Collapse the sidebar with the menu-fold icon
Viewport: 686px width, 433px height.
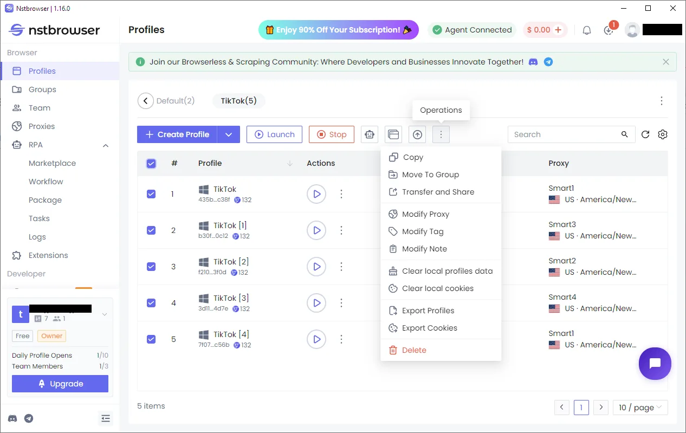click(x=106, y=418)
